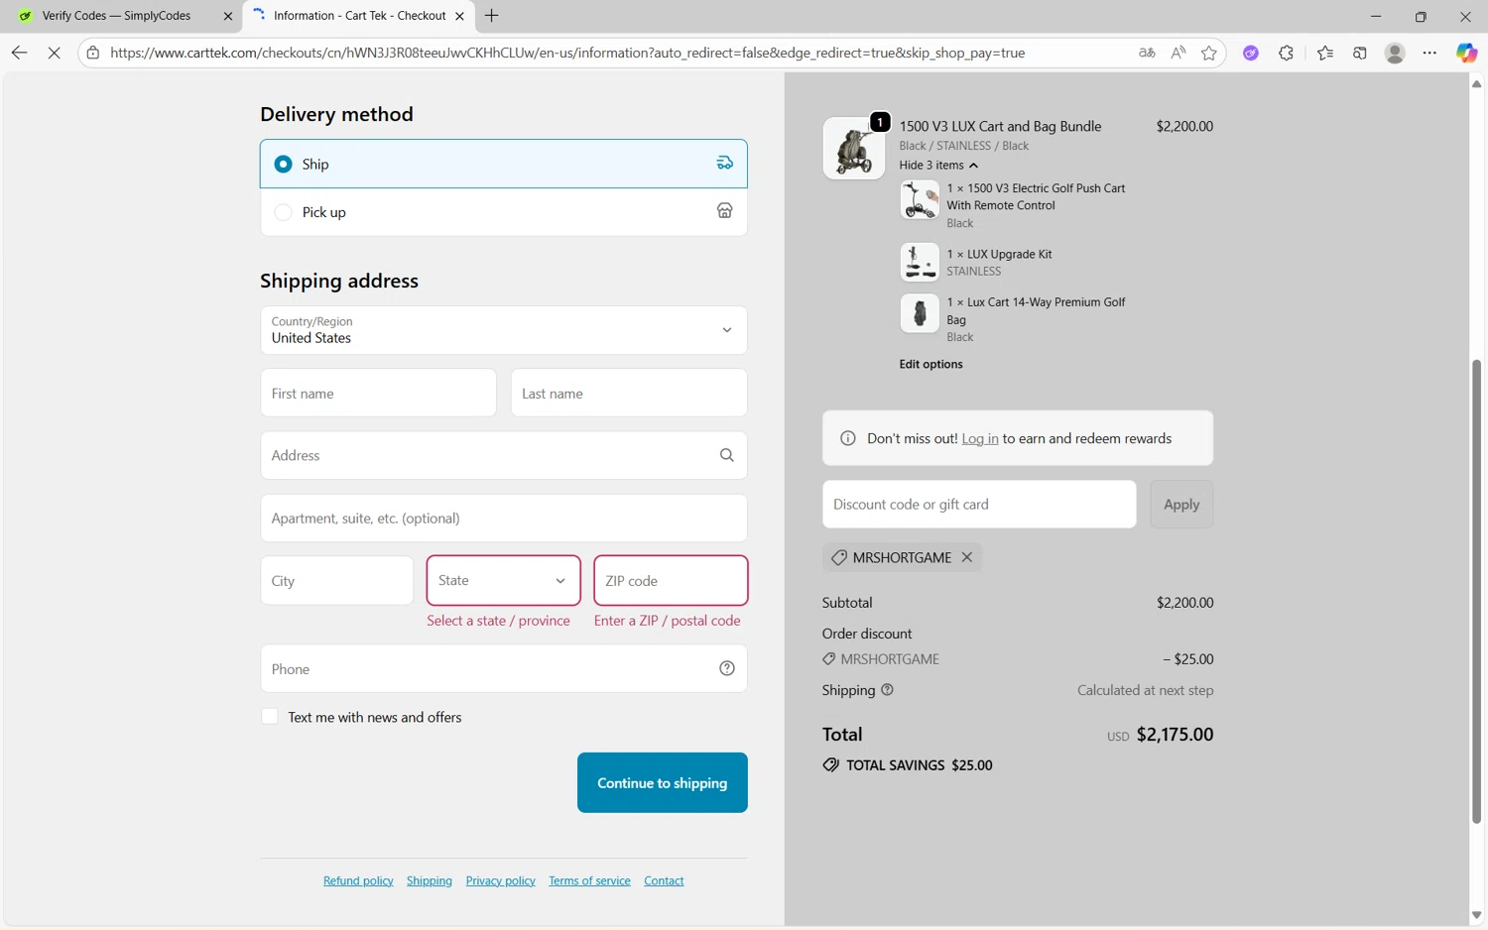The image size is (1488, 930).
Task: Click the First name field
Action: [x=378, y=393]
